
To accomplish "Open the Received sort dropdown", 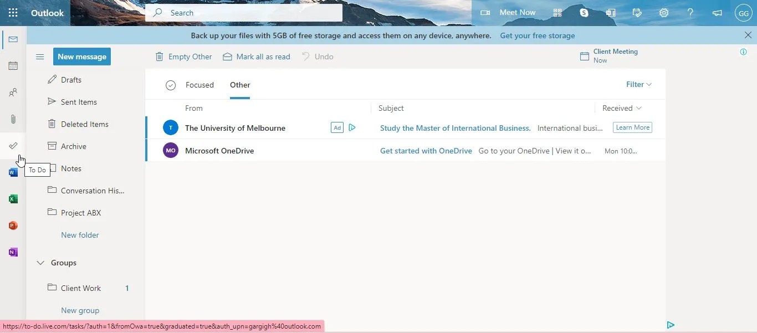I will 622,108.
